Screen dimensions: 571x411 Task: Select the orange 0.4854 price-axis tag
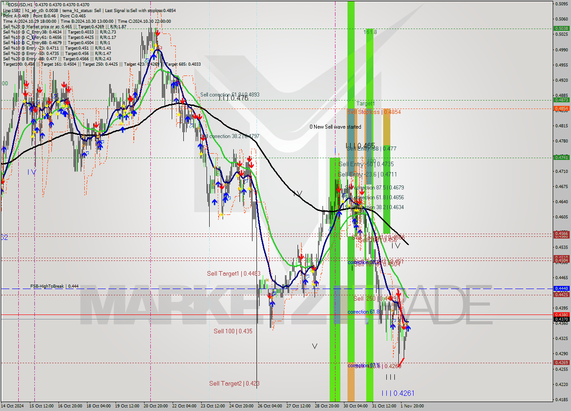tap(561, 109)
